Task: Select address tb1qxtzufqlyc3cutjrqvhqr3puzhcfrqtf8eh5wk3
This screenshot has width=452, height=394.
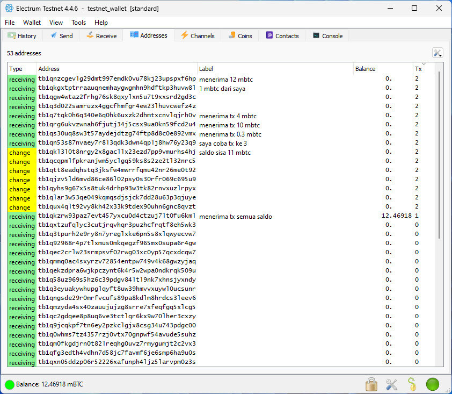Action: pyautogui.click(x=116, y=225)
